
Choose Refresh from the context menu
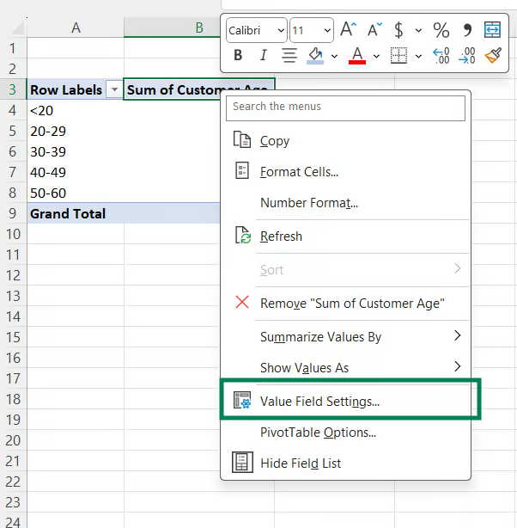[281, 236]
